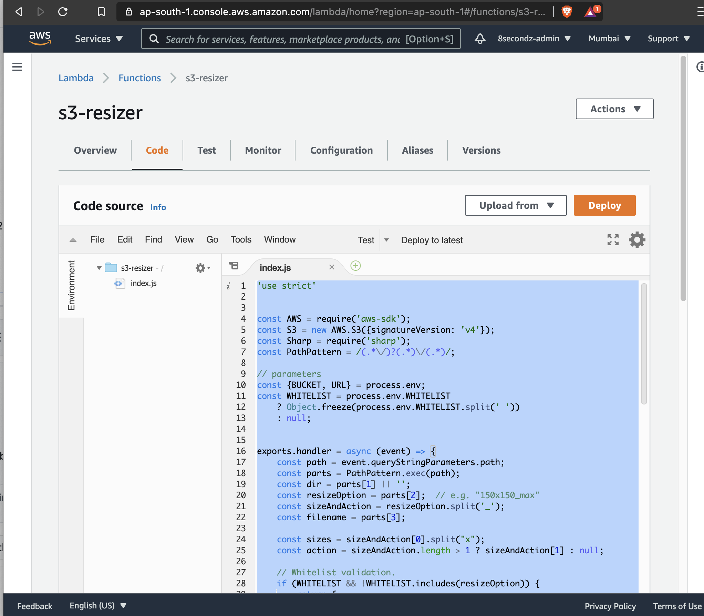This screenshot has height=616, width=704.
Task: Open a new editor tab with the plus icon
Action: click(x=355, y=266)
